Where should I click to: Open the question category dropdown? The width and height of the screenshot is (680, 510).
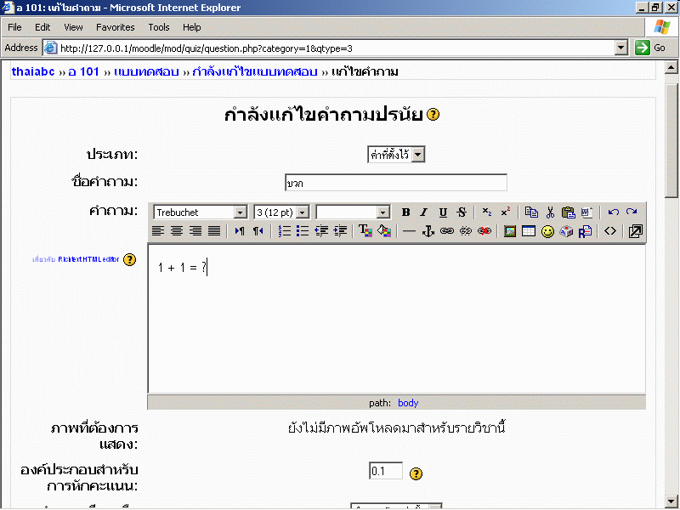click(417, 155)
